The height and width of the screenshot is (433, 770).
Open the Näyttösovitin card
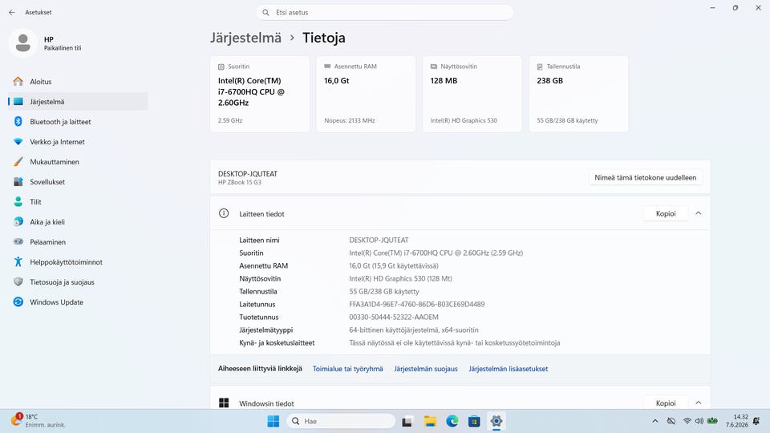(x=472, y=94)
